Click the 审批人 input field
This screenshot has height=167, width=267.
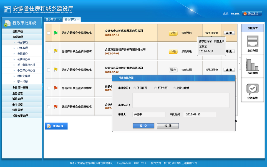click(149, 114)
